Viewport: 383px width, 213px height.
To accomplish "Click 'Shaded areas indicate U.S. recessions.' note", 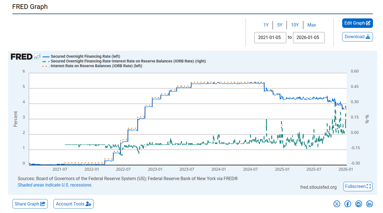I will point(55,185).
